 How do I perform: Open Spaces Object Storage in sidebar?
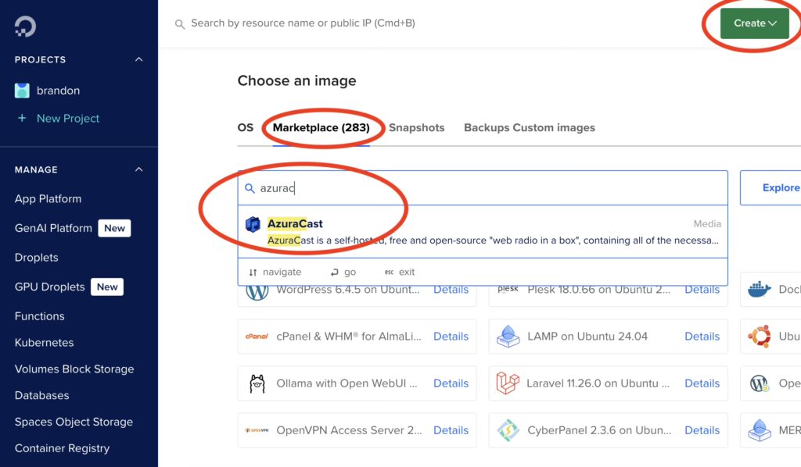pos(74,422)
